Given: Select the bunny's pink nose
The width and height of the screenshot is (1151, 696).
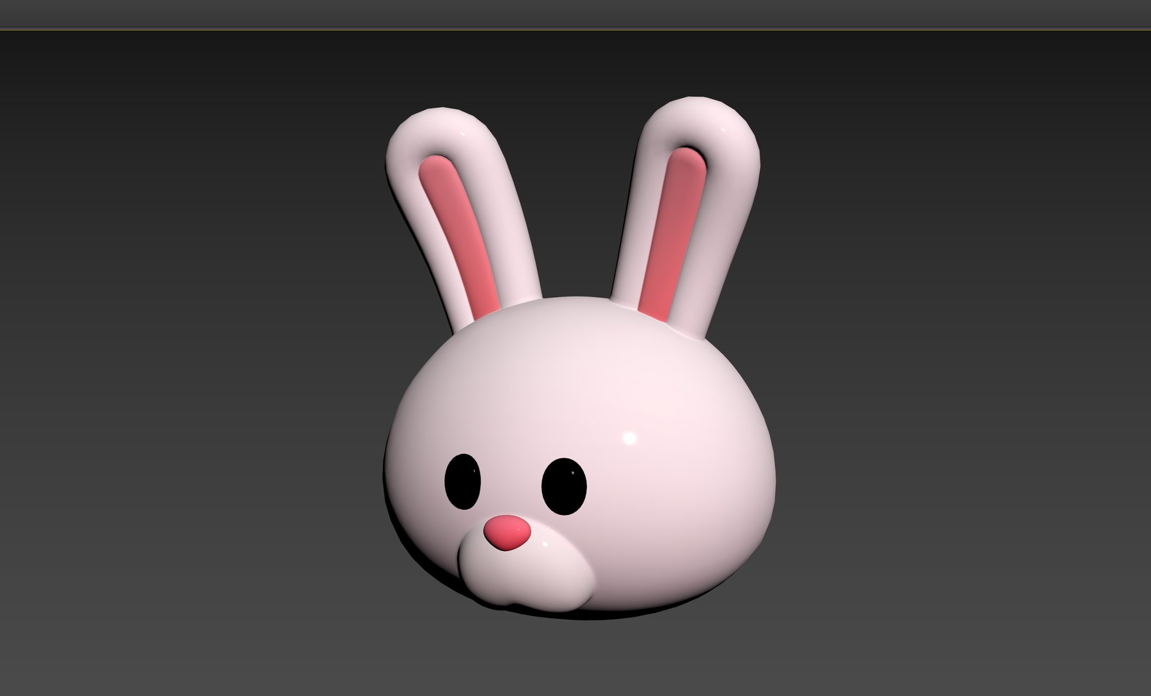Looking at the screenshot, I should 507,532.
